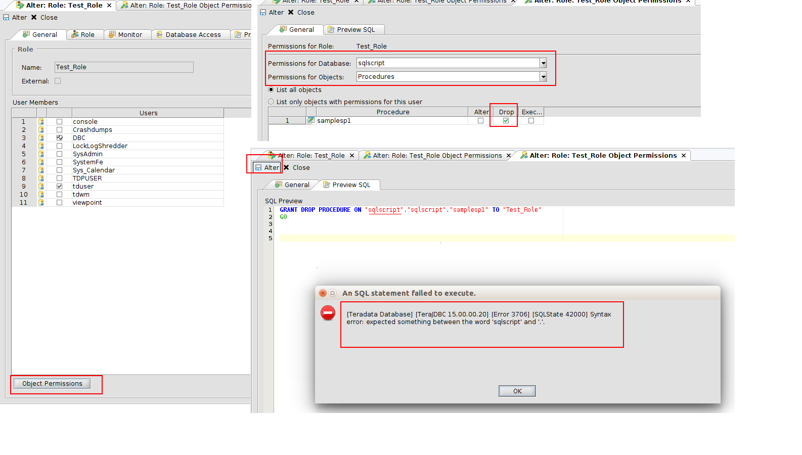This screenshot has height=455, width=802.
Task: Click the user icon beside viewpoint
Action: point(41,203)
